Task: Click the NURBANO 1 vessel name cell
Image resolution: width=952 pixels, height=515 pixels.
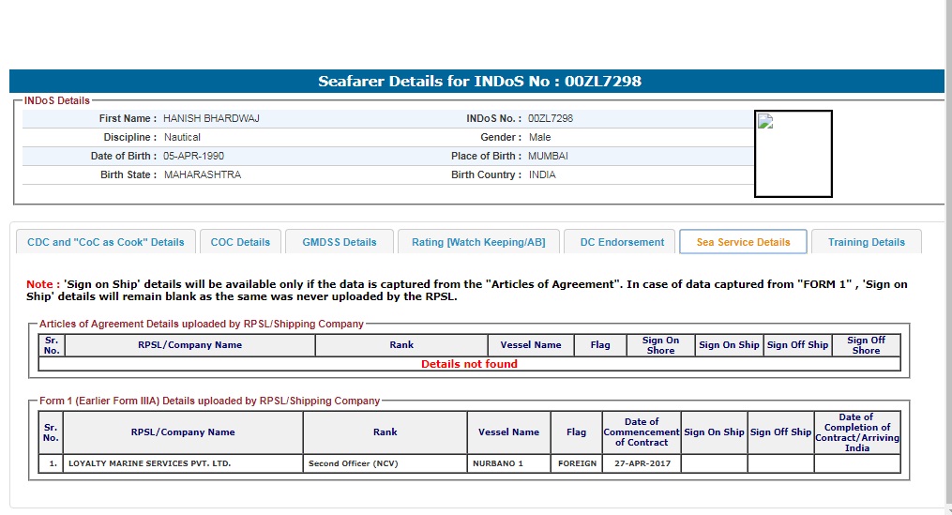Action: pyautogui.click(x=498, y=463)
